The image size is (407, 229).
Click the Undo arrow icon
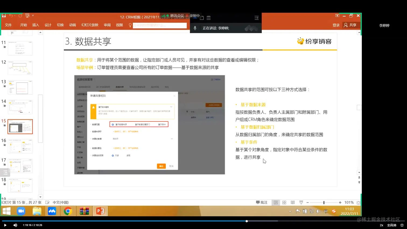(11, 16)
